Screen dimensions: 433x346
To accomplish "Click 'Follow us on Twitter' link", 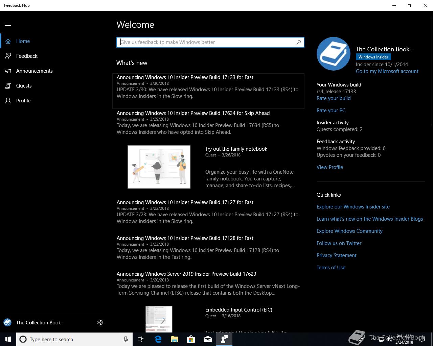I will point(339,243).
